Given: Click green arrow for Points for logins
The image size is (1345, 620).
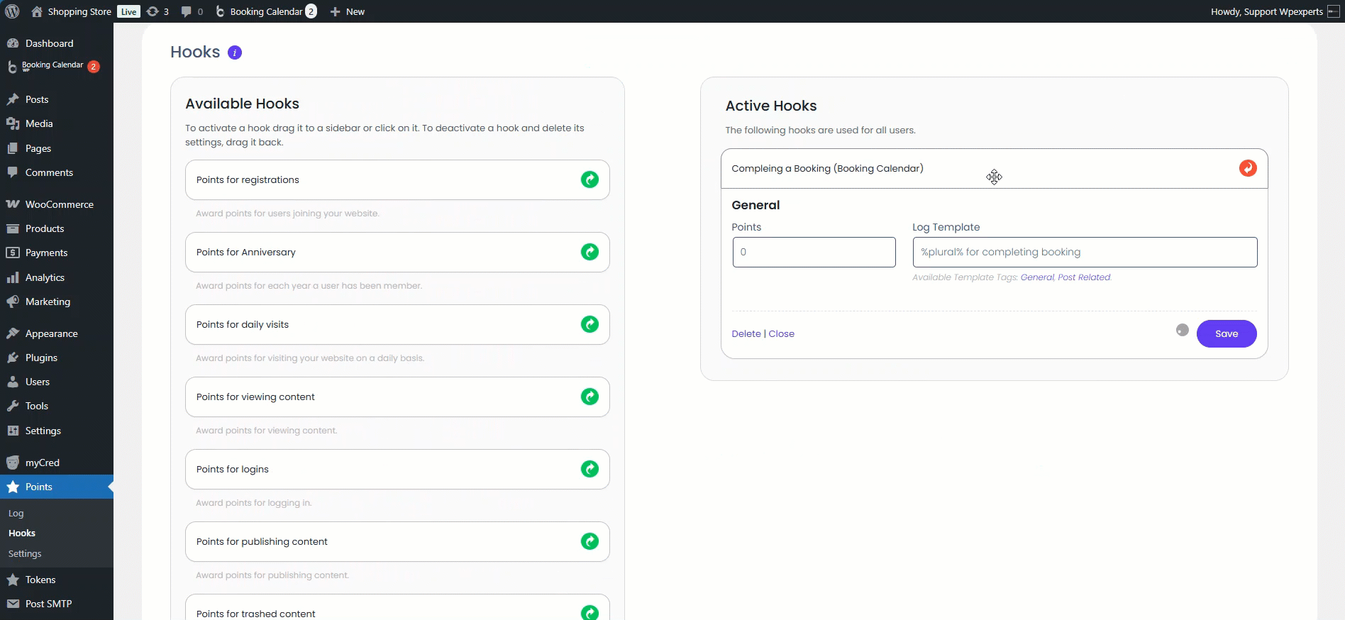Looking at the screenshot, I should coord(590,469).
